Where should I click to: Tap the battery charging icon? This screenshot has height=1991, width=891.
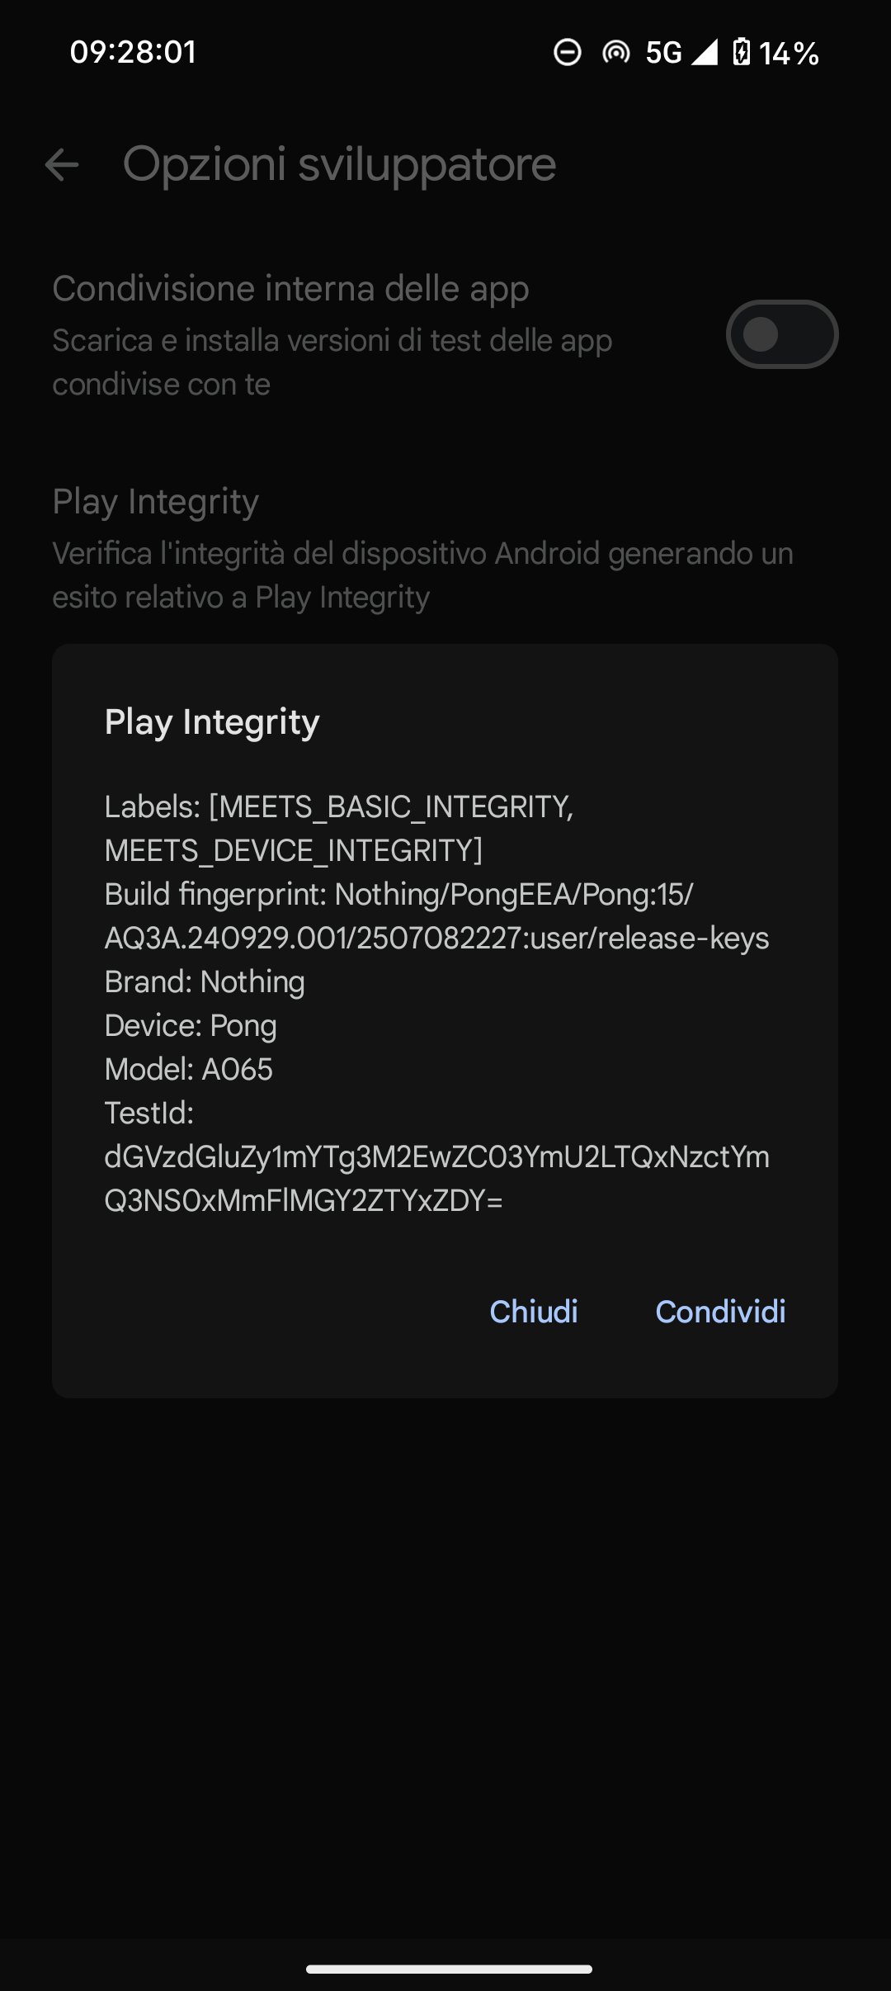742,53
